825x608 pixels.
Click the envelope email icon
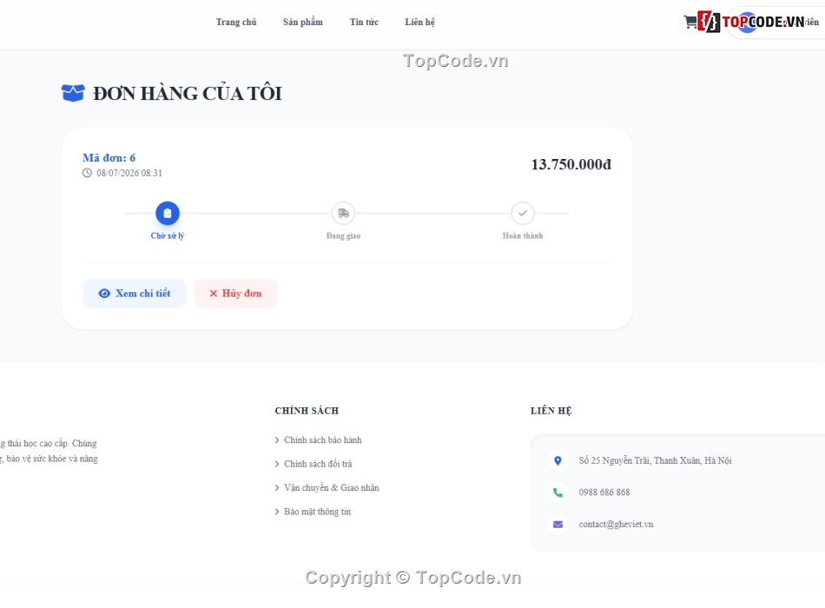coord(558,525)
